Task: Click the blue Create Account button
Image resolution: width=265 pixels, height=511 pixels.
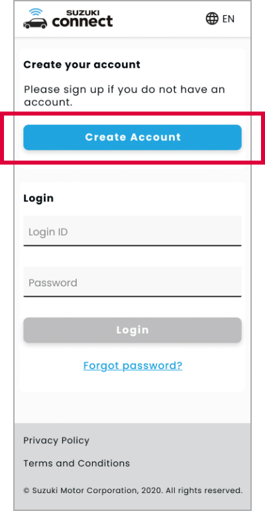Action: (132, 137)
